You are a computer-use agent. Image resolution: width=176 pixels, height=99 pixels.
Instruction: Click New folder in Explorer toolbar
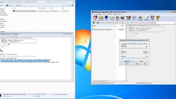click(18, 5)
